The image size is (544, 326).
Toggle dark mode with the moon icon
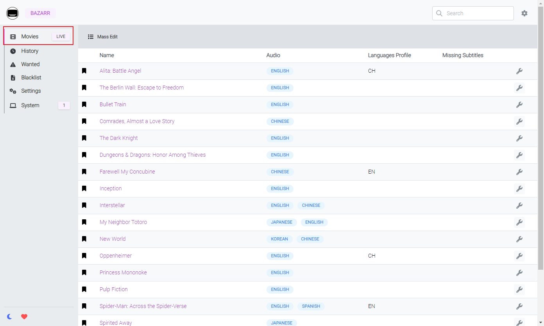(10, 317)
